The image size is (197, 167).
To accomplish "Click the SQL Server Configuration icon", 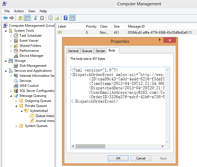I will (x=16, y=91).
